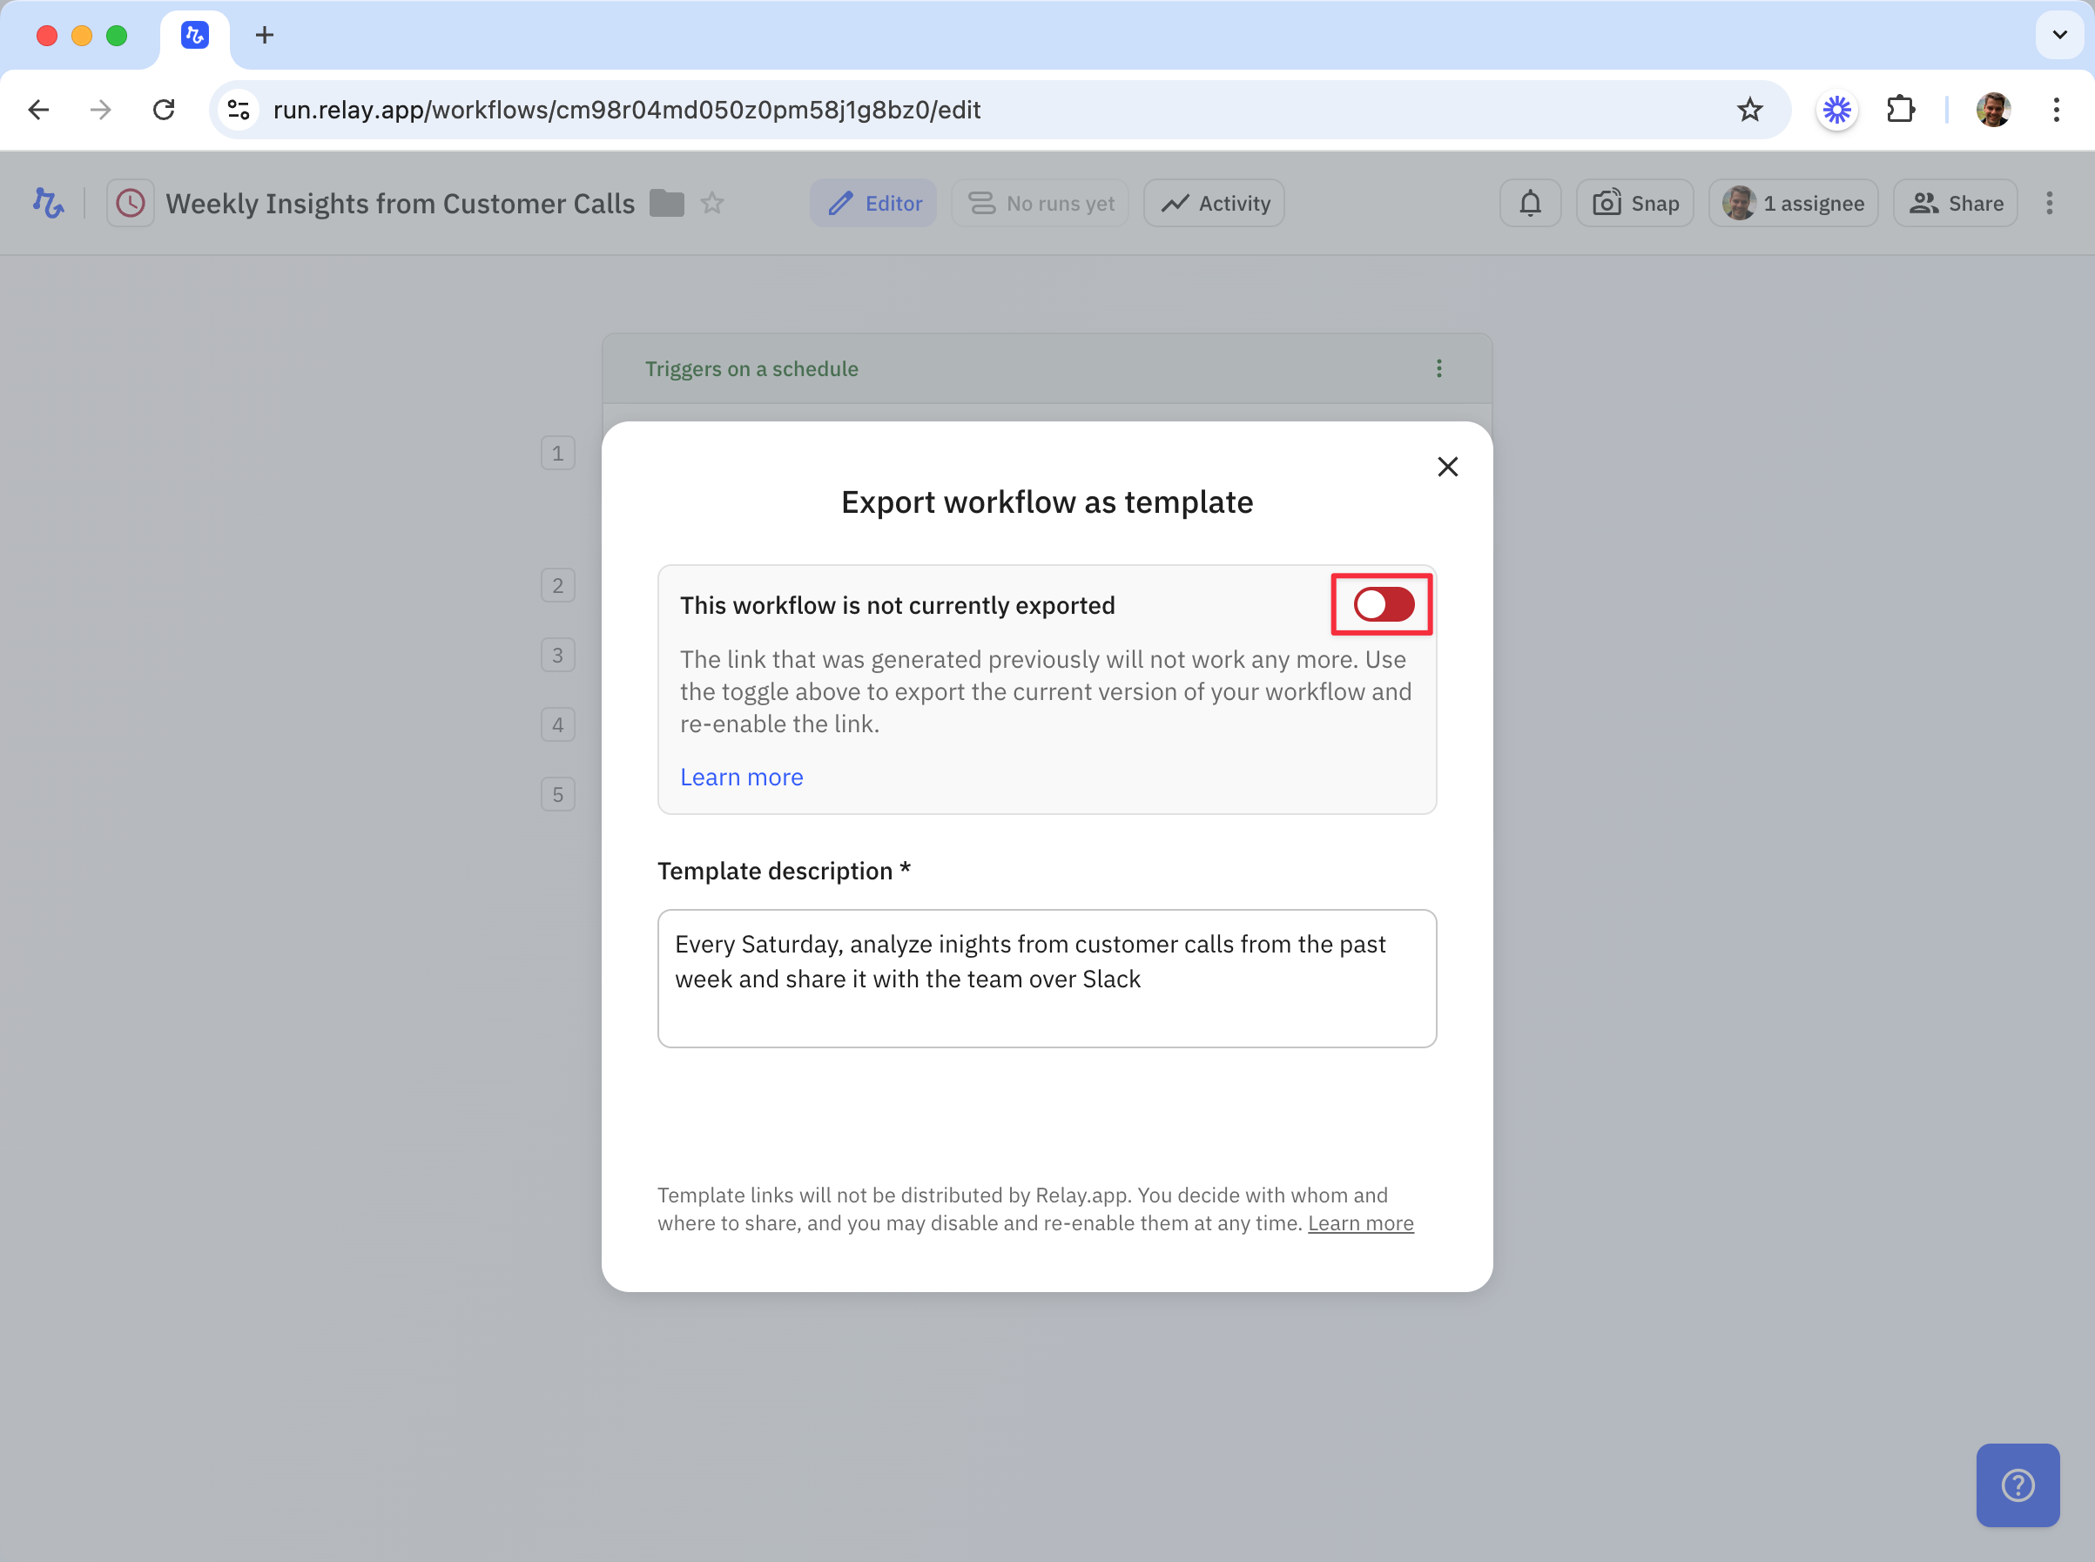Image resolution: width=2095 pixels, height=1562 pixels.
Task: Go to Relay.app home logo
Action: point(48,203)
